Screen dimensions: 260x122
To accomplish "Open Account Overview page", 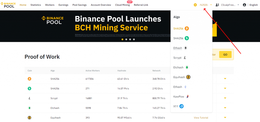I will coord(101,5).
